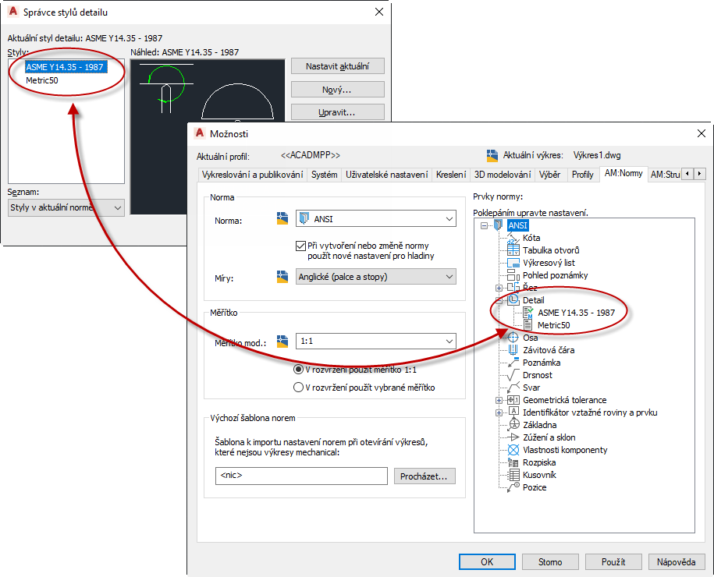Click Nastavit aktuální in style manager

click(x=337, y=66)
